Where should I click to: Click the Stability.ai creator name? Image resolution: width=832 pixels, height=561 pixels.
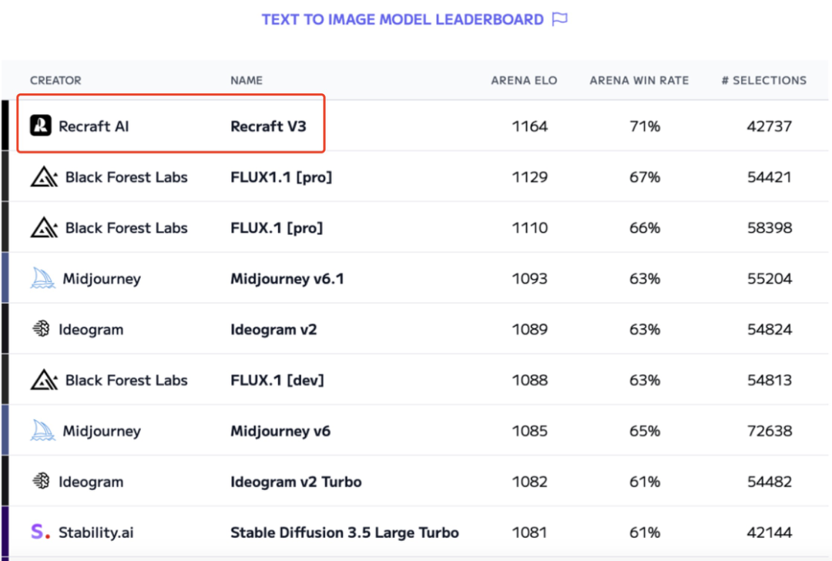(96, 532)
